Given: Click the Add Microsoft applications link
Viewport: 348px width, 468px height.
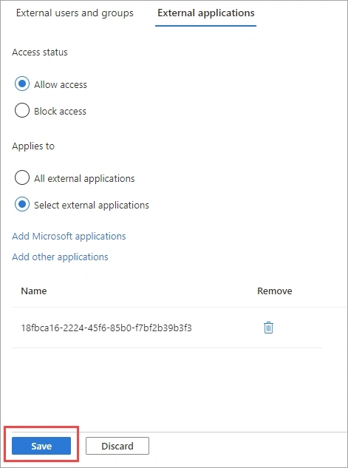Looking at the screenshot, I should (69, 236).
